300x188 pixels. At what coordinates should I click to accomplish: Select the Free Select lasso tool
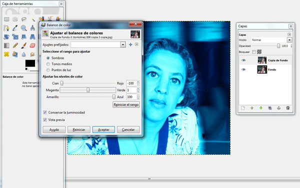coord(23,19)
